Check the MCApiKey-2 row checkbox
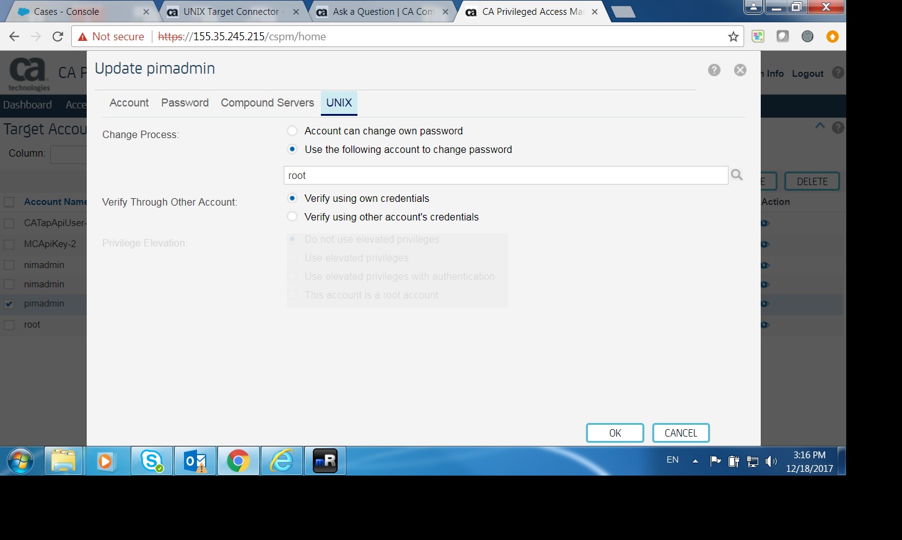Screen dimensions: 902x540 click(x=9, y=244)
